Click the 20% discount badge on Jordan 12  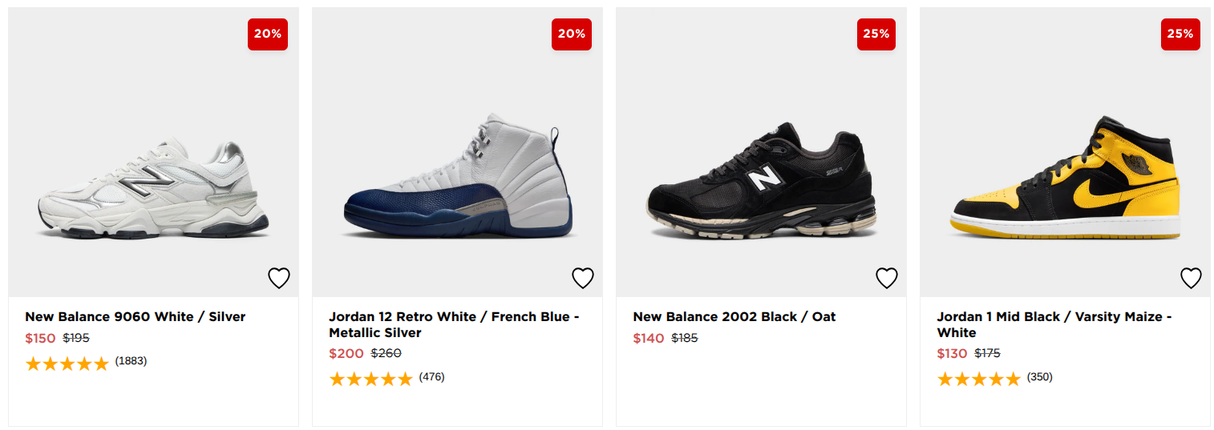[572, 34]
